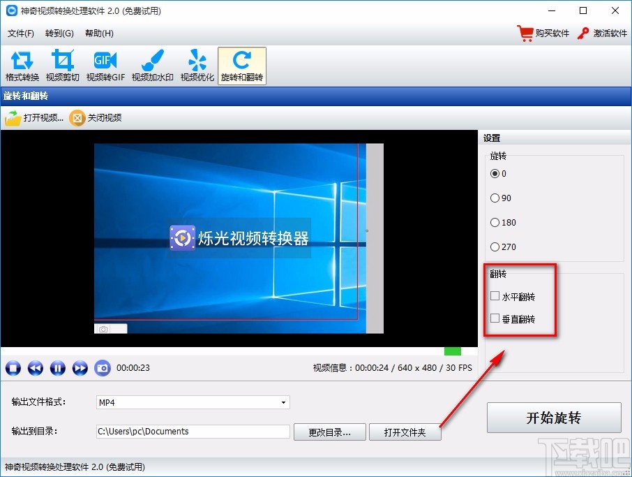Click the 输出到目录 label
This screenshot has width=632, height=477.
click(34, 432)
